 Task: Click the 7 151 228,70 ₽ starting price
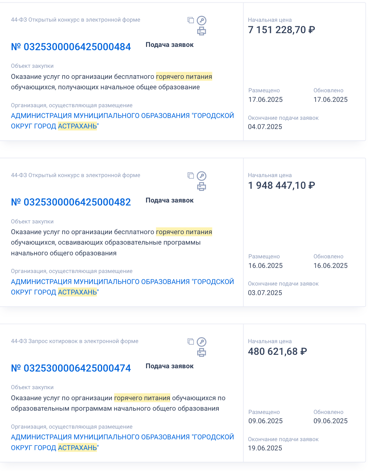point(282,30)
